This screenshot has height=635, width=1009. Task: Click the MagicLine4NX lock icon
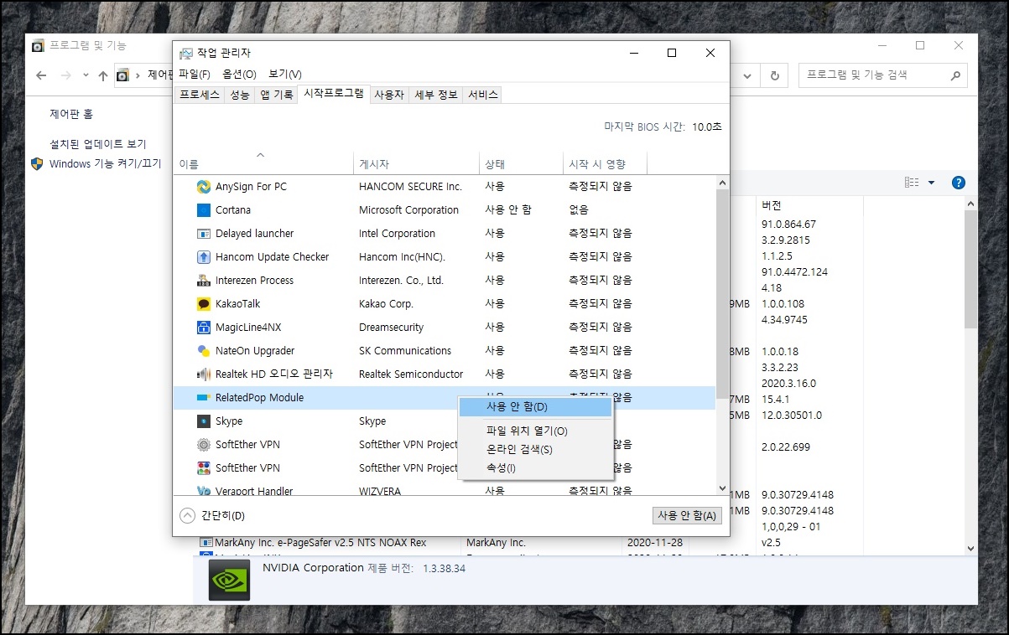[203, 328]
